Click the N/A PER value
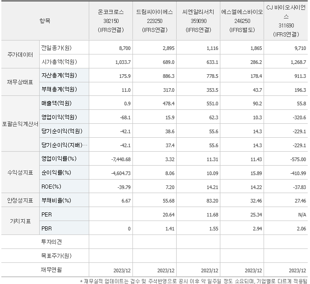Viewport: 310px width, 284px height. (302, 215)
